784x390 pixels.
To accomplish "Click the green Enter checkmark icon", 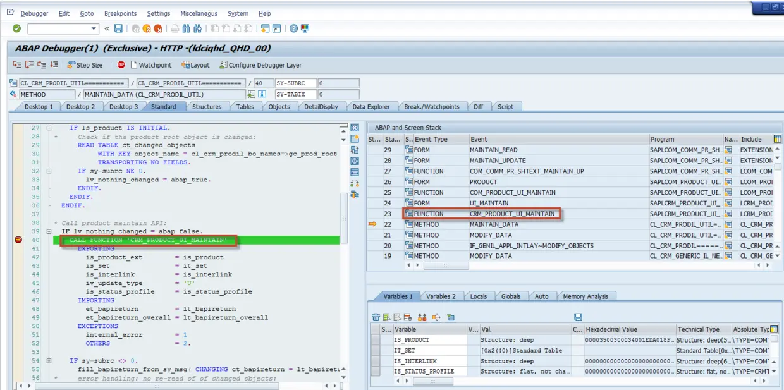I will pos(16,28).
